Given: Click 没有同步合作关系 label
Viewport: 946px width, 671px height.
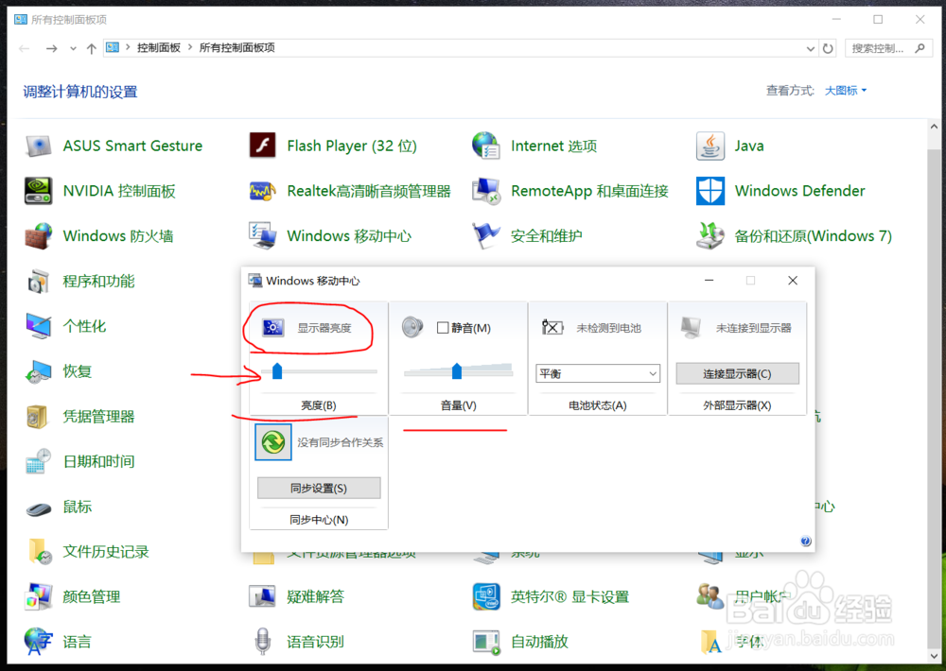Looking at the screenshot, I should (341, 442).
